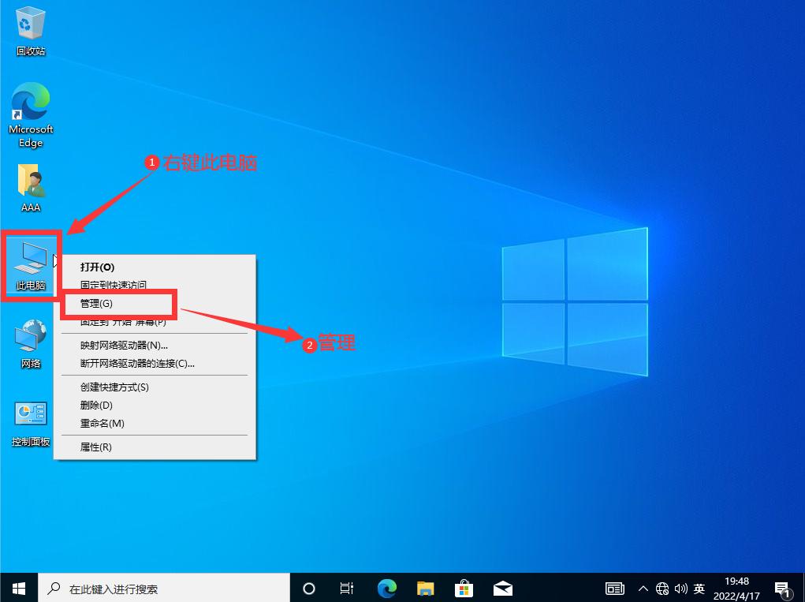The image size is (805, 602).
Task: Expand hidden tray icons with the chevron
Action: point(644,588)
